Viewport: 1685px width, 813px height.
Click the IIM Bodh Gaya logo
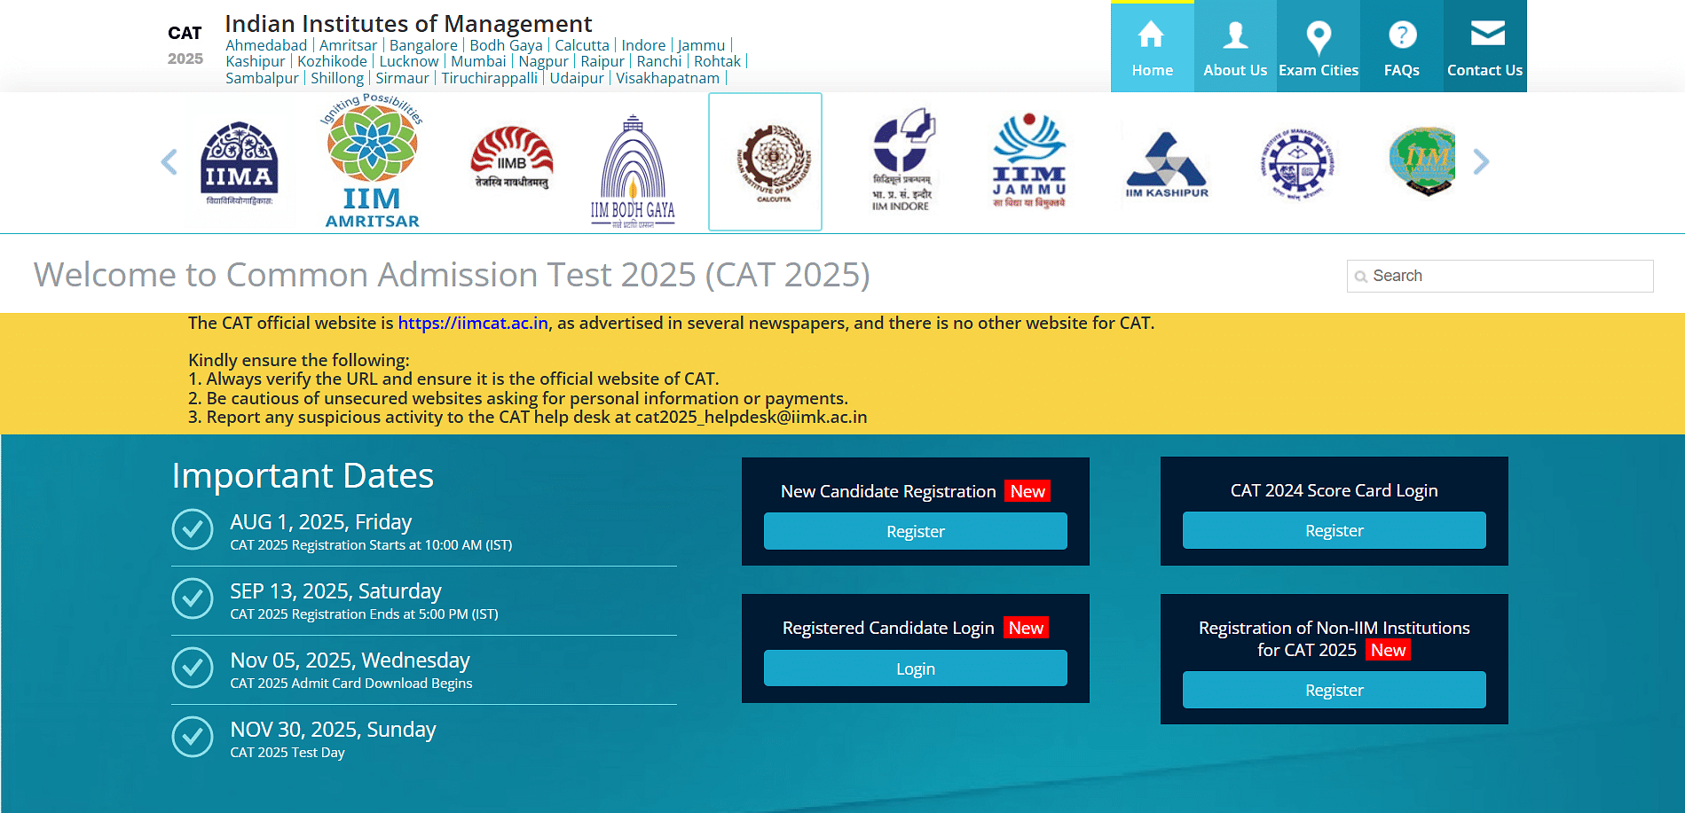coord(633,170)
